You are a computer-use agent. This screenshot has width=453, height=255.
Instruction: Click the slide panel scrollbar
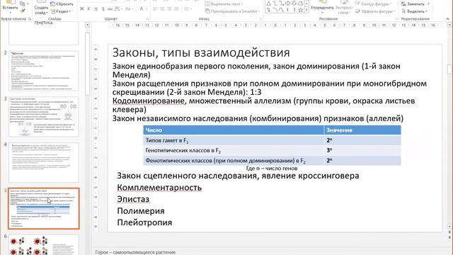[87, 64]
